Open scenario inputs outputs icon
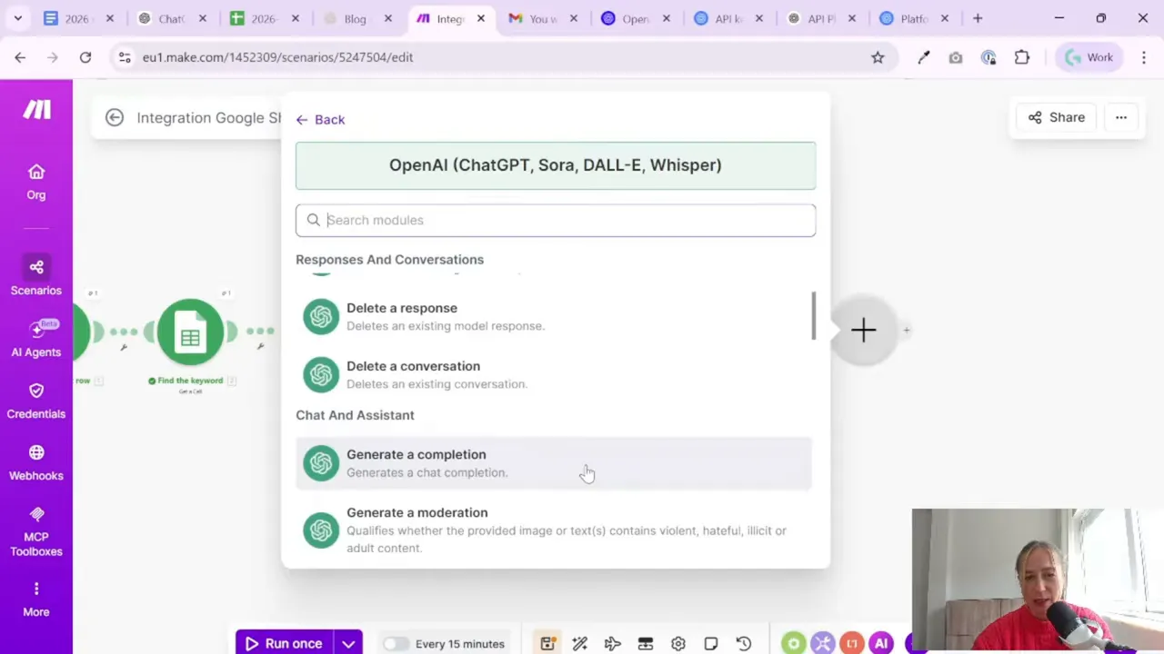The height and width of the screenshot is (654, 1164). [646, 644]
